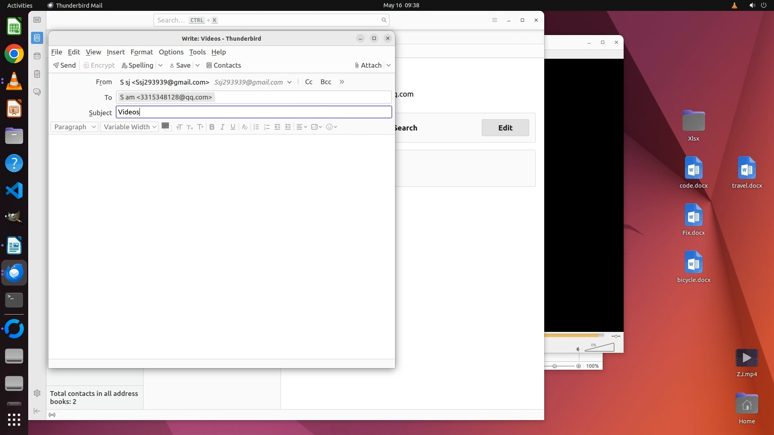Click the remove text styling icon

click(244, 127)
